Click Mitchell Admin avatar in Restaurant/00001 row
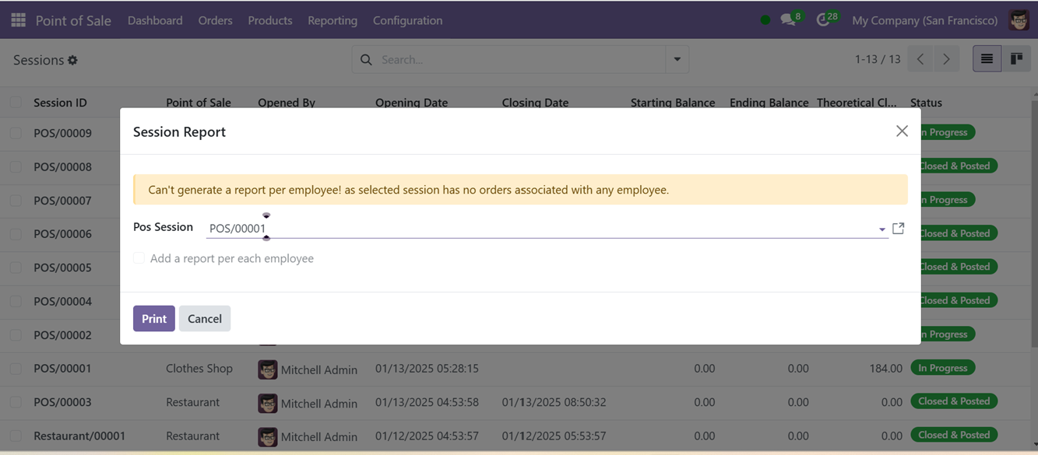This screenshot has width=1038, height=455. 268,436
